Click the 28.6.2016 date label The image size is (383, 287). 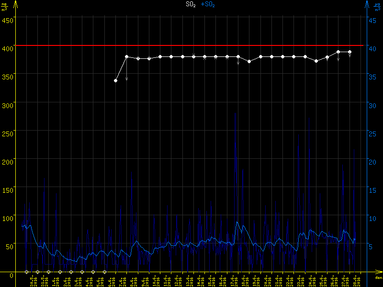tap(355, 280)
